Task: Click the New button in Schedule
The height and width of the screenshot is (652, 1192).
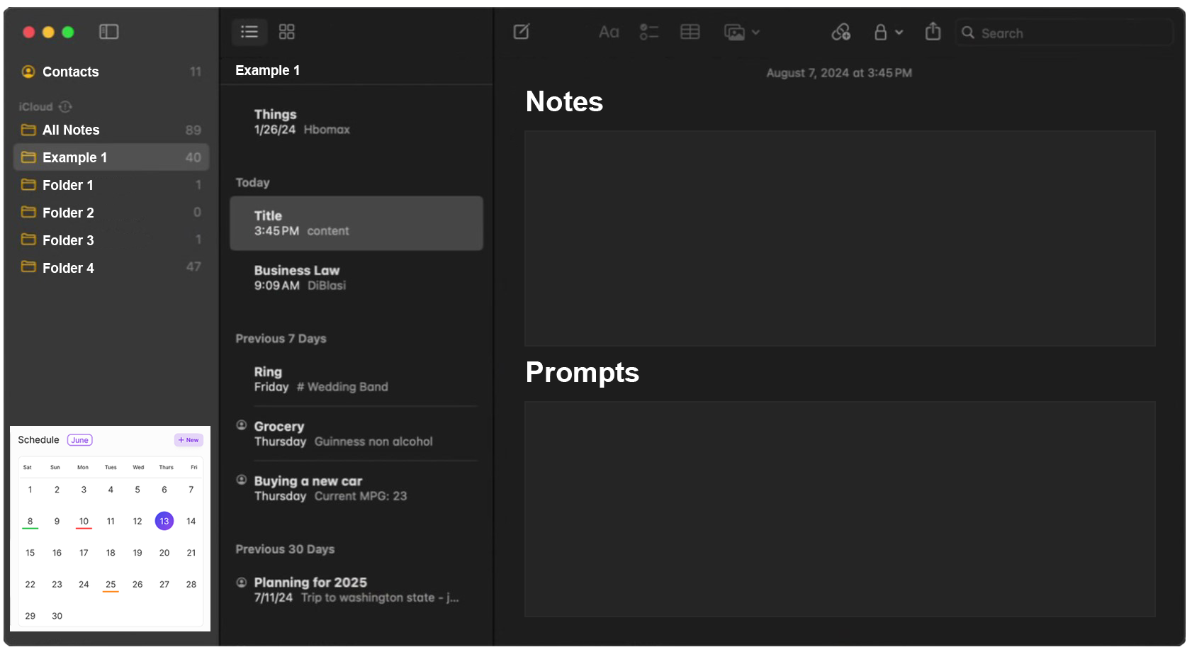Action: tap(189, 440)
